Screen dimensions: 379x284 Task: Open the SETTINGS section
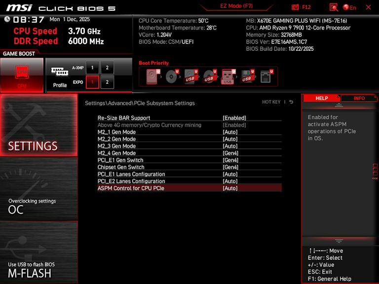coord(38,125)
